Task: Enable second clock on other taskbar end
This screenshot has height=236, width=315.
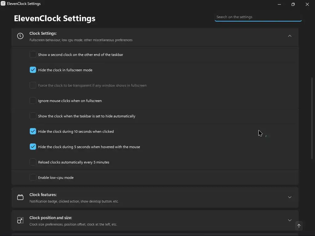Action: pyautogui.click(x=33, y=55)
